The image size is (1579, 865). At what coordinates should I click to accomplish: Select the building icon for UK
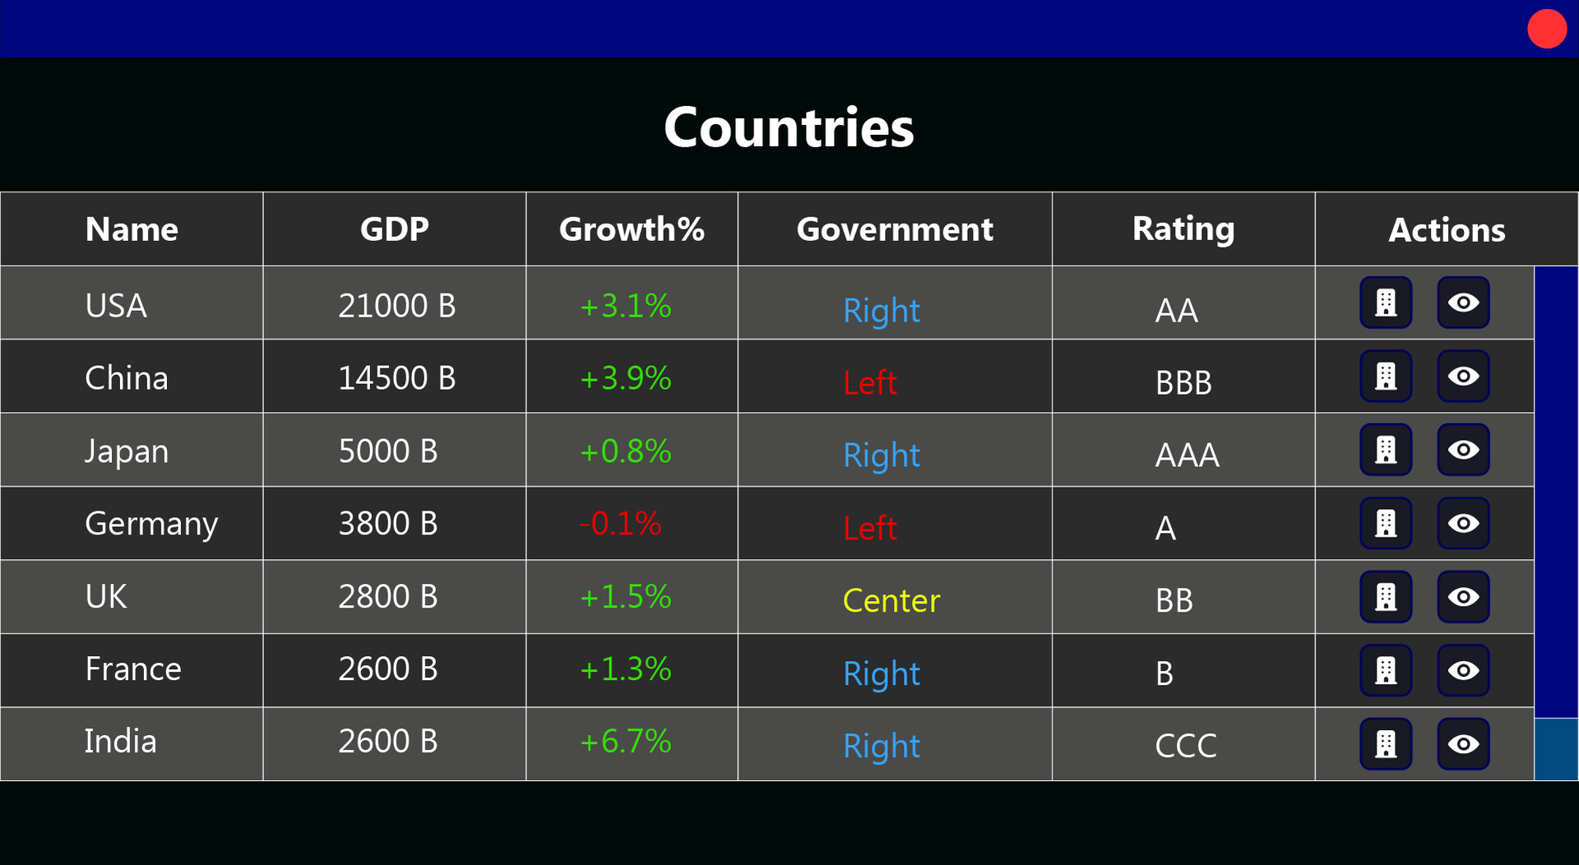1386,597
